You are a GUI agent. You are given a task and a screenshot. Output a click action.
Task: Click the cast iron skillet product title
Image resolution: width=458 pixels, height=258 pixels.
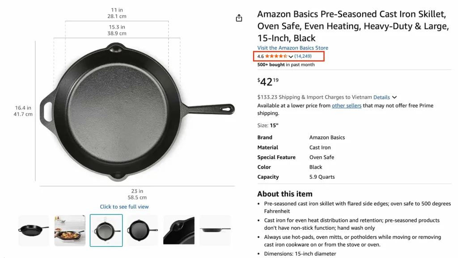tap(352, 26)
